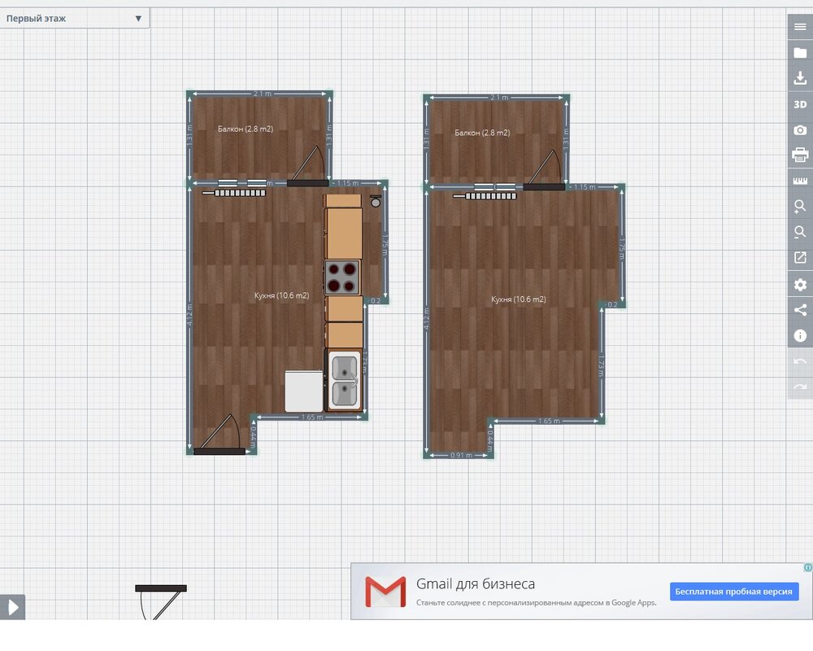This screenshot has width=813, height=651.
Task: Select the radiator in the right kitchen
Action: (x=485, y=196)
